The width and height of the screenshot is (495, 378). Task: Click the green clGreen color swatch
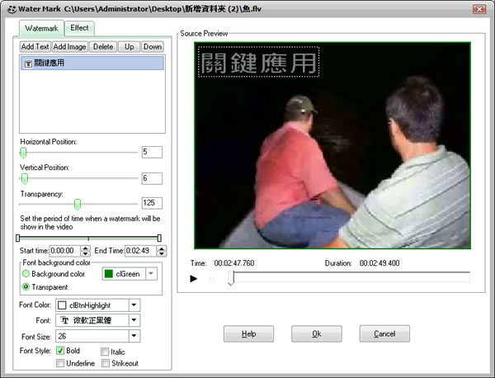coord(109,274)
